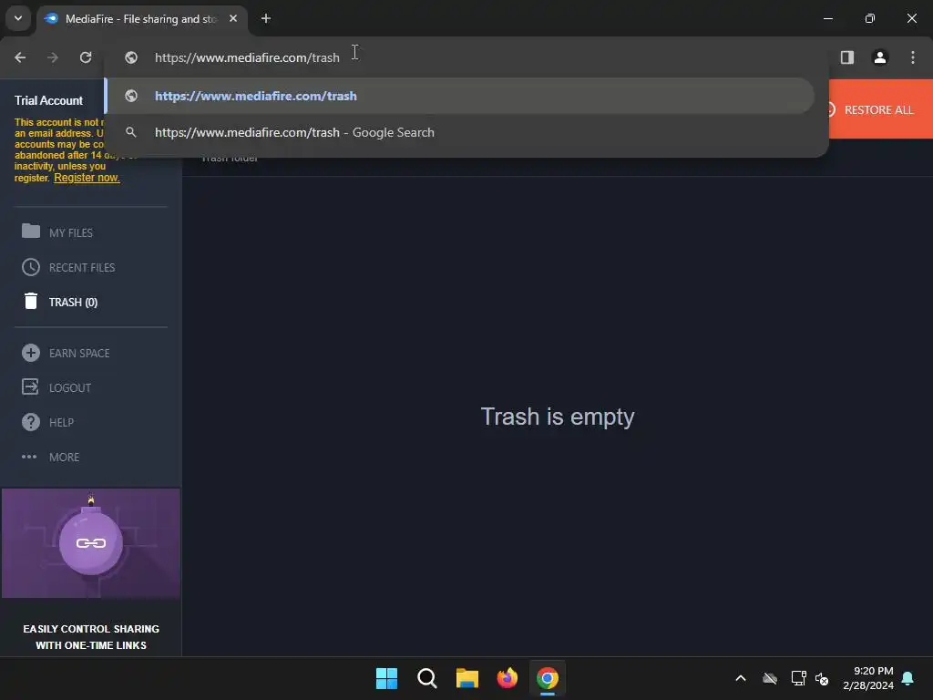The image size is (933, 700).
Task: Open Recent Files in sidebar
Action: point(82,268)
